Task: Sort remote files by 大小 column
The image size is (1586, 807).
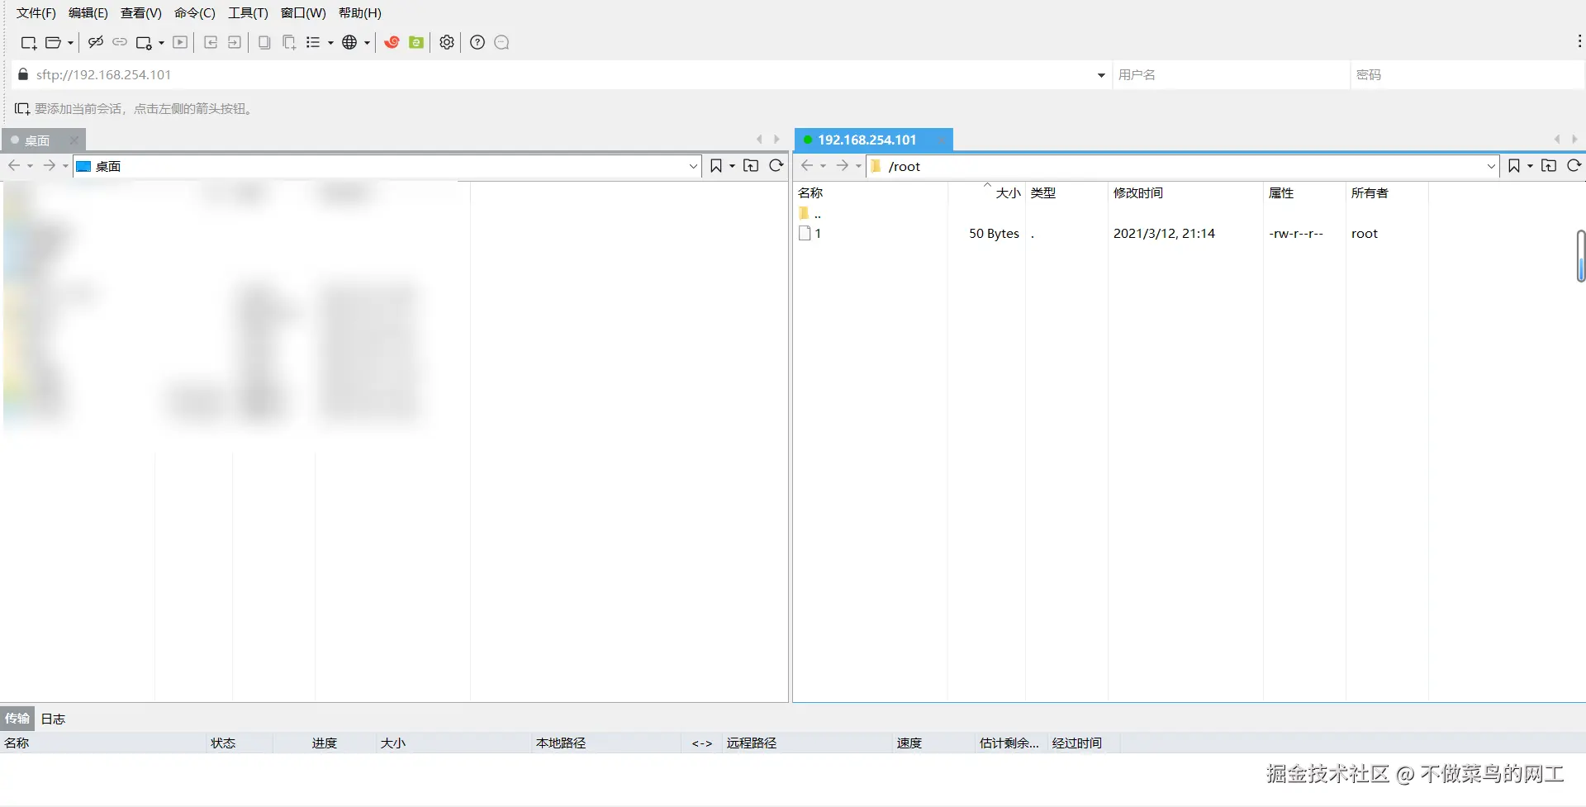Action: [986, 193]
